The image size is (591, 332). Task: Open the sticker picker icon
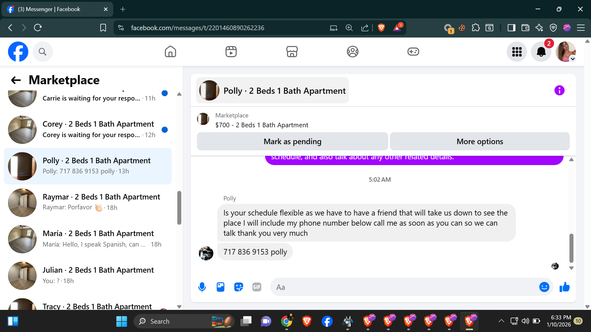point(239,287)
